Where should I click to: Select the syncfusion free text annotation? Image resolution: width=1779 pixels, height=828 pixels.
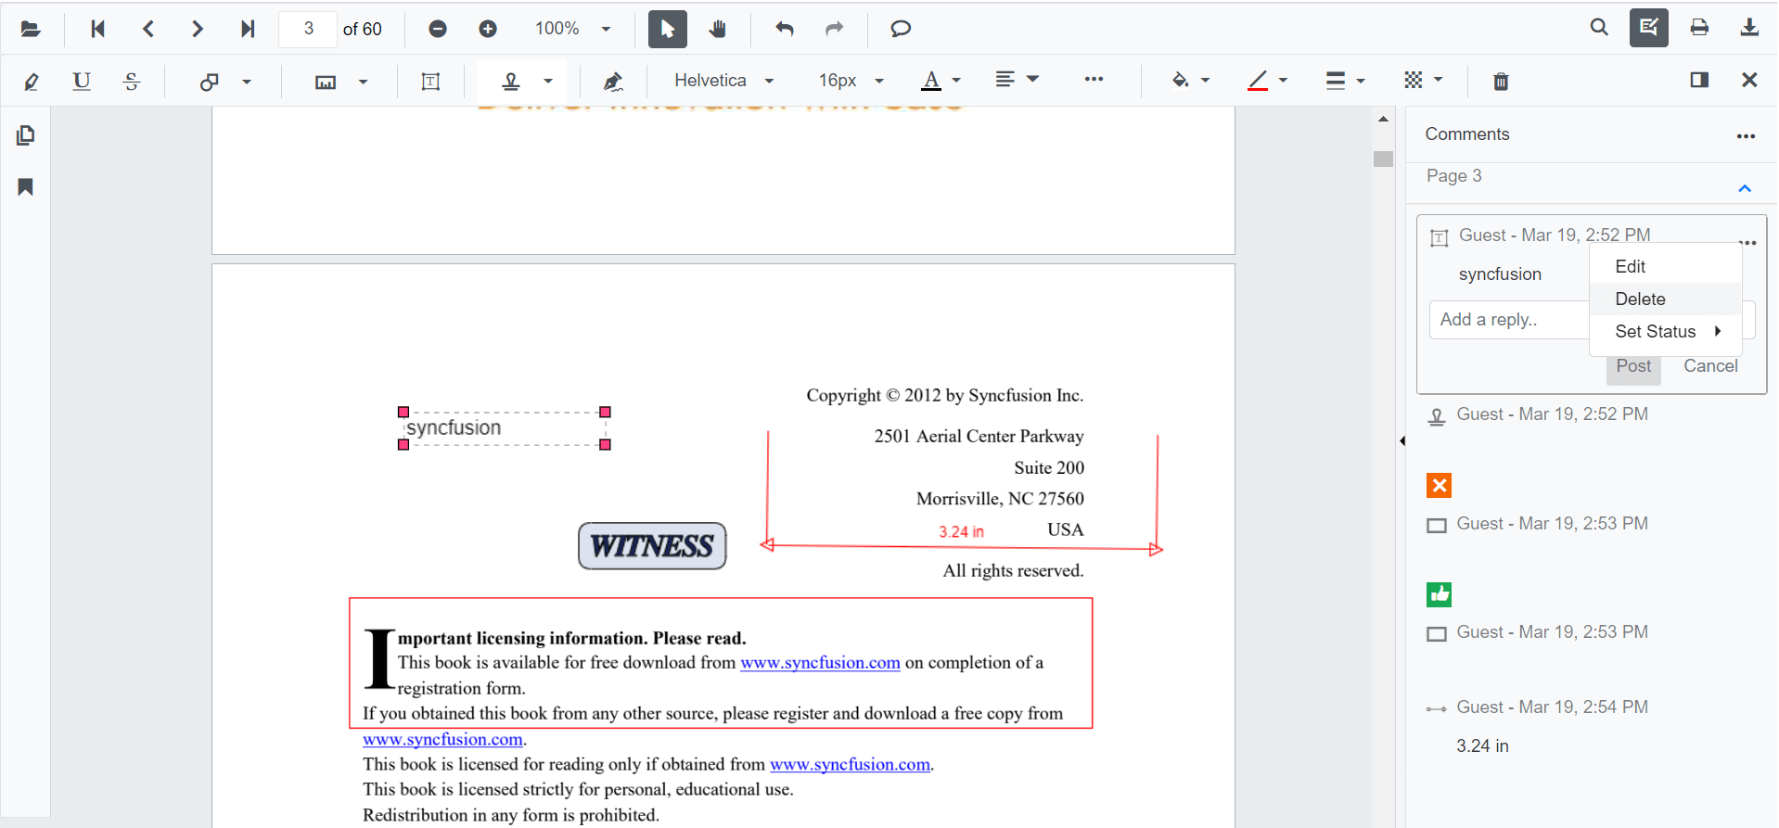[x=505, y=428]
